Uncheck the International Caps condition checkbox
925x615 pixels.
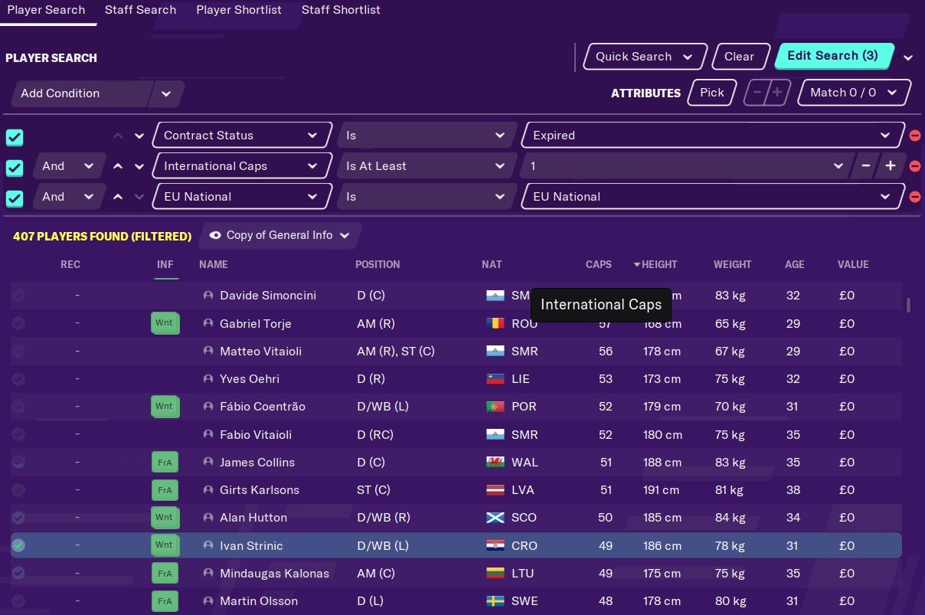[x=15, y=168]
